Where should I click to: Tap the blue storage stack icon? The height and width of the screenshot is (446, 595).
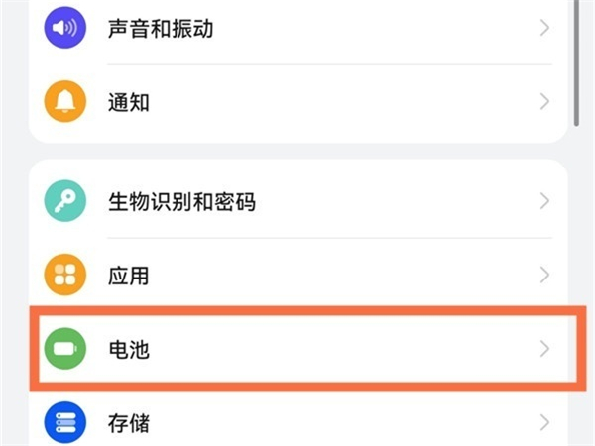65,423
